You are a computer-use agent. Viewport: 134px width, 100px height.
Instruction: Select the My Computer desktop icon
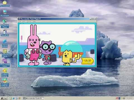coord(5,13)
